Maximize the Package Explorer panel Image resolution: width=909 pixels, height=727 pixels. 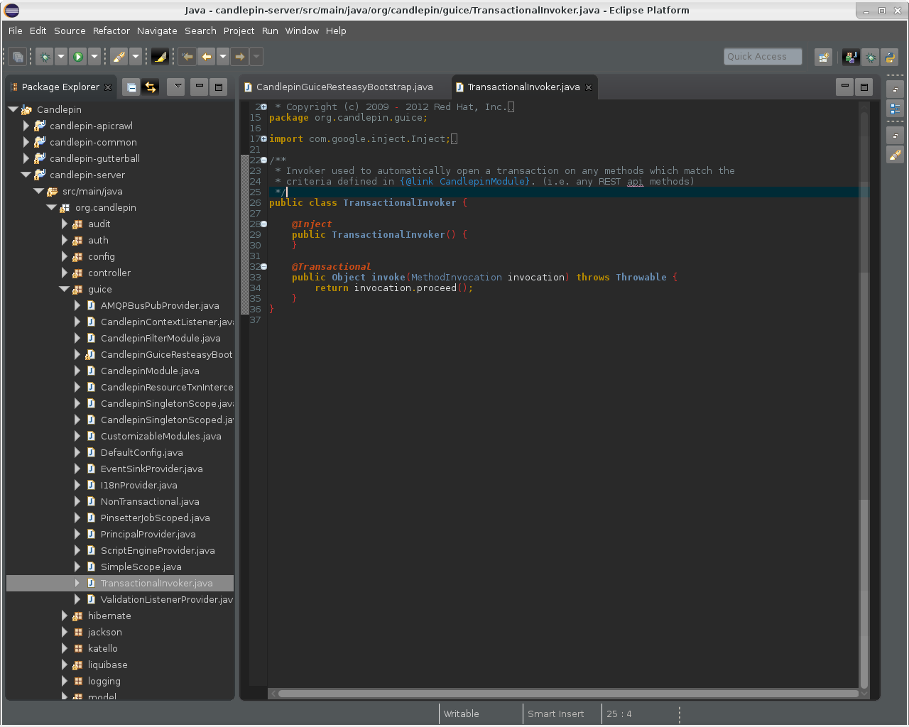pyautogui.click(x=219, y=87)
